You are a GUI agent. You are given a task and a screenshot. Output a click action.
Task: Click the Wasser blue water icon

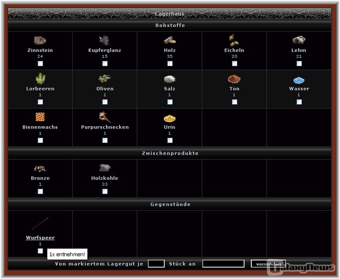[299, 80]
